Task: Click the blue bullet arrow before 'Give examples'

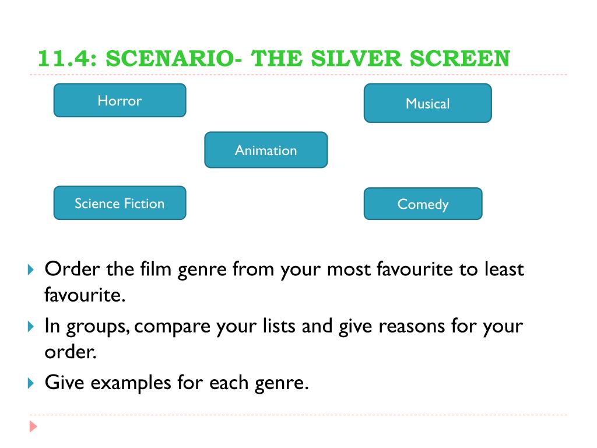Action: pyautogui.click(x=31, y=383)
